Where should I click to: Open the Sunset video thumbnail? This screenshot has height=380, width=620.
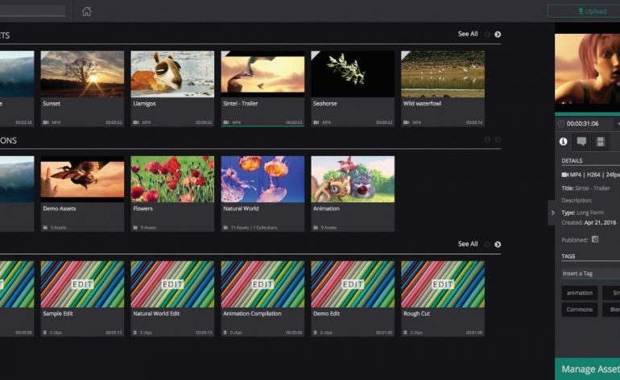tap(82, 74)
